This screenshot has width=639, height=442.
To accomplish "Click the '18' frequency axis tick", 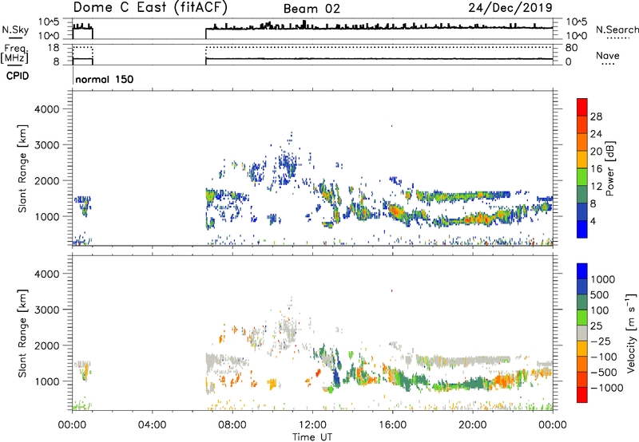I will pyautogui.click(x=54, y=48).
